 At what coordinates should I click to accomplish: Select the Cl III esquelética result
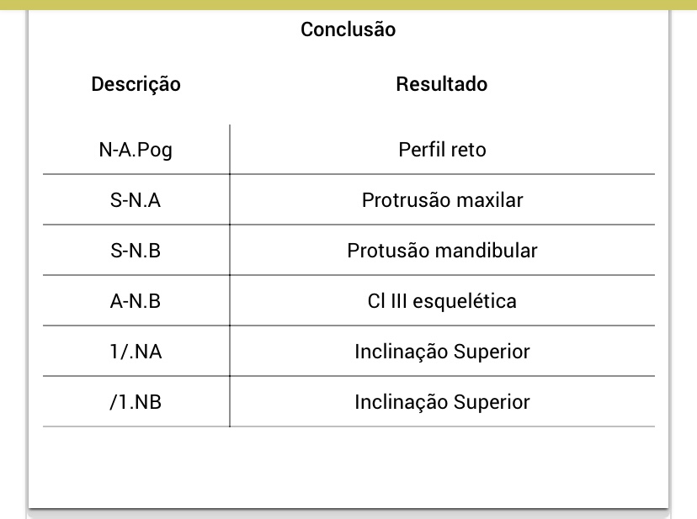[x=442, y=301]
